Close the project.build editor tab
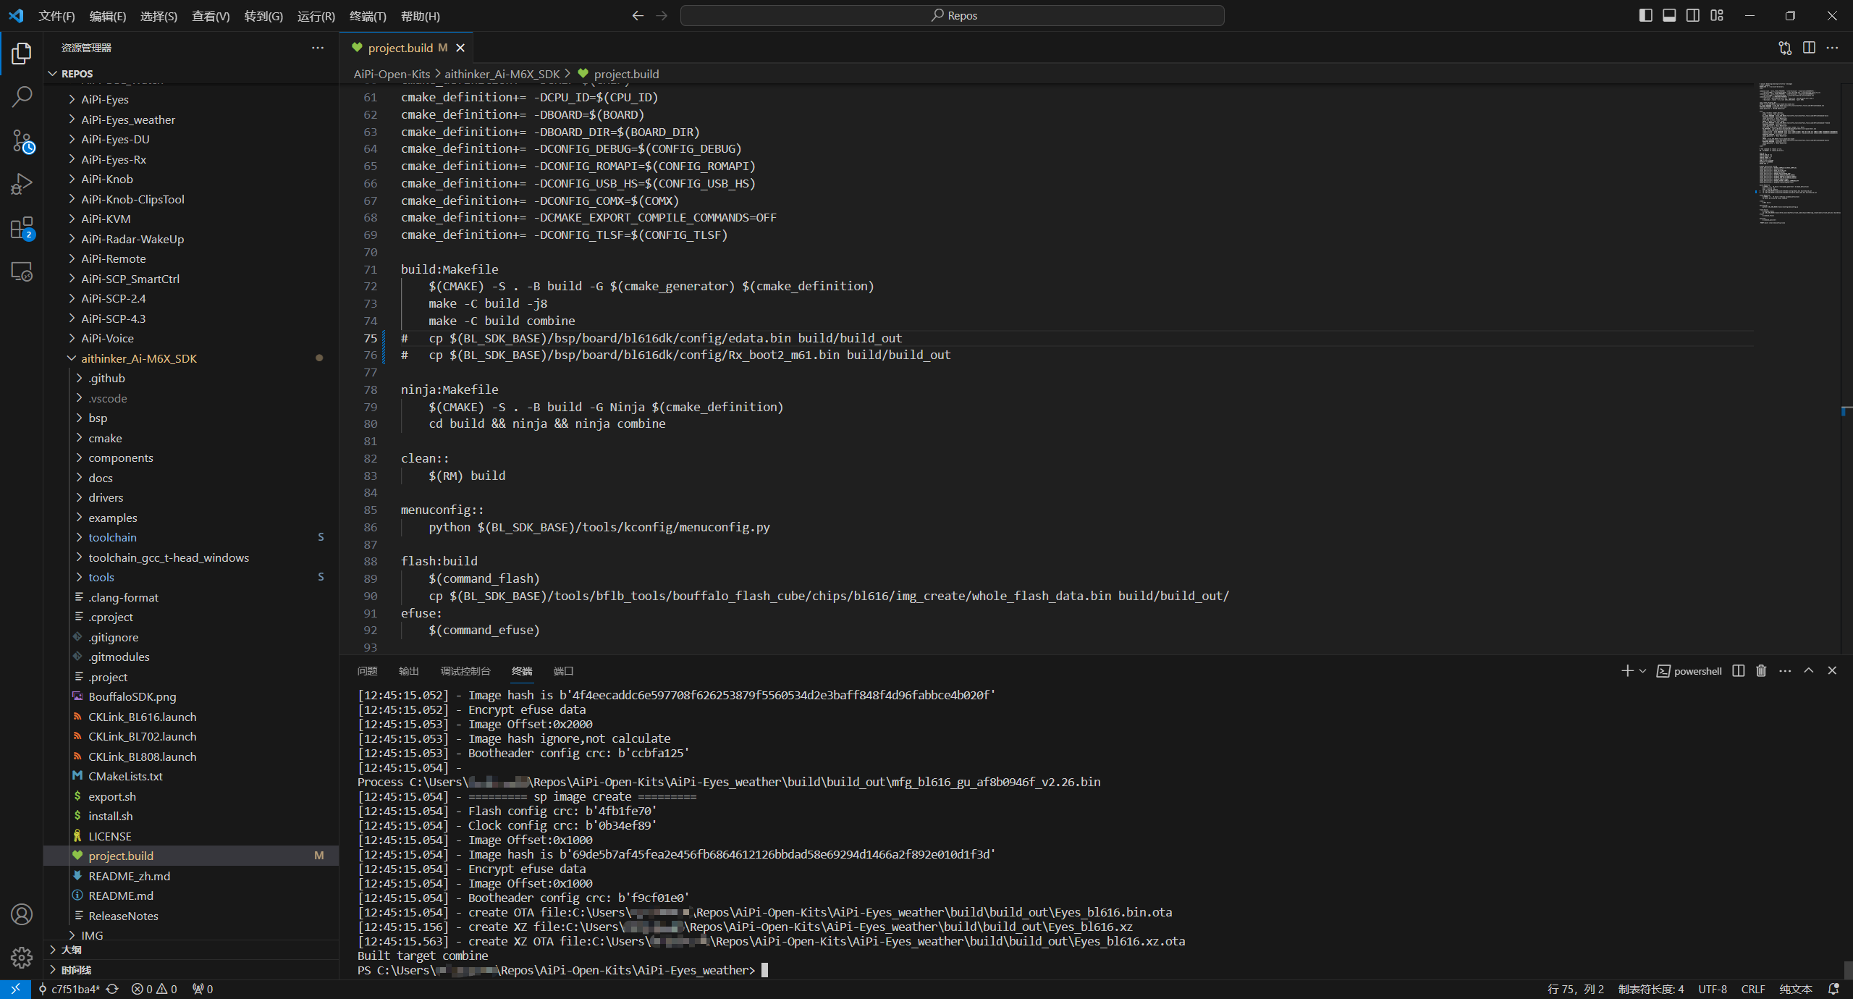This screenshot has width=1853, height=999. point(460,48)
